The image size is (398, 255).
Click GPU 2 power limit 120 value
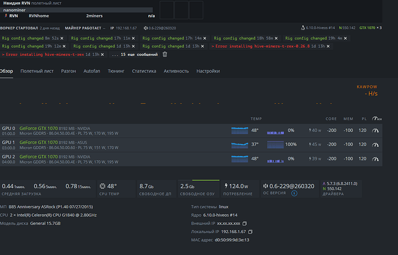click(362, 159)
